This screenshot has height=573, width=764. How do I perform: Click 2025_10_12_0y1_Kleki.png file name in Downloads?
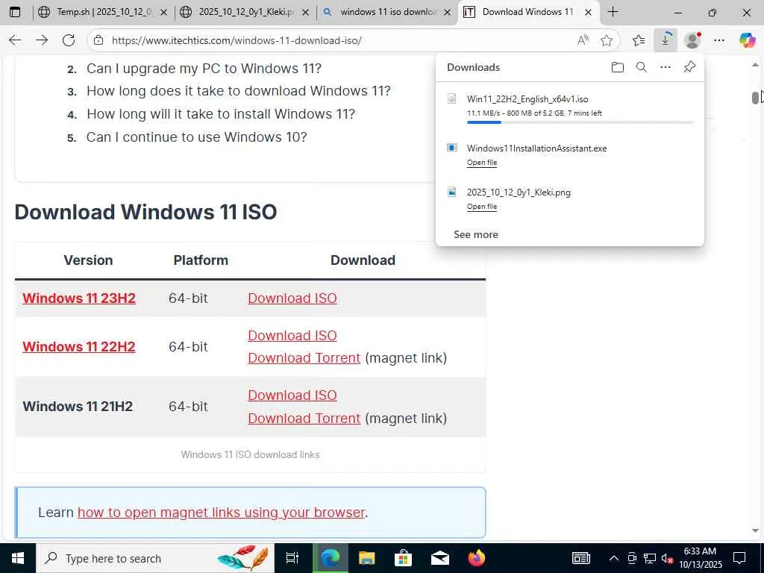[519, 192]
